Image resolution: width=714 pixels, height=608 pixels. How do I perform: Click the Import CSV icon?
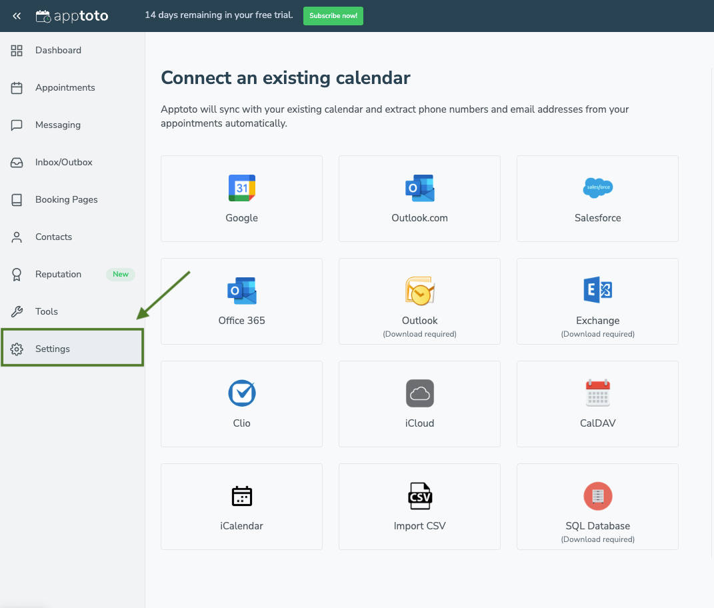[419, 496]
